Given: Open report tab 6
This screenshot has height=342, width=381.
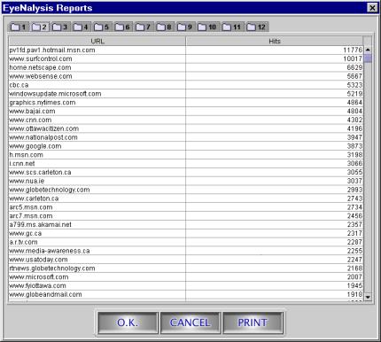Looking at the screenshot, I should tap(122, 27).
